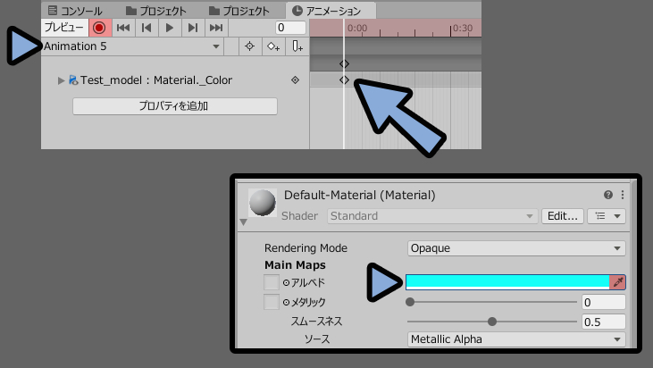Open the Animation 5 clip dropdown
This screenshot has width=653, height=368.
(x=132, y=46)
